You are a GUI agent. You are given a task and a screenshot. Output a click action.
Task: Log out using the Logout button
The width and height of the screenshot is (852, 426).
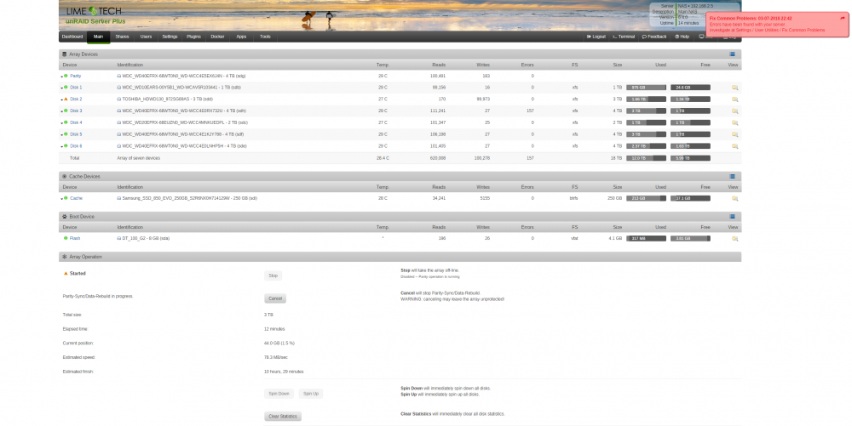pyautogui.click(x=596, y=37)
